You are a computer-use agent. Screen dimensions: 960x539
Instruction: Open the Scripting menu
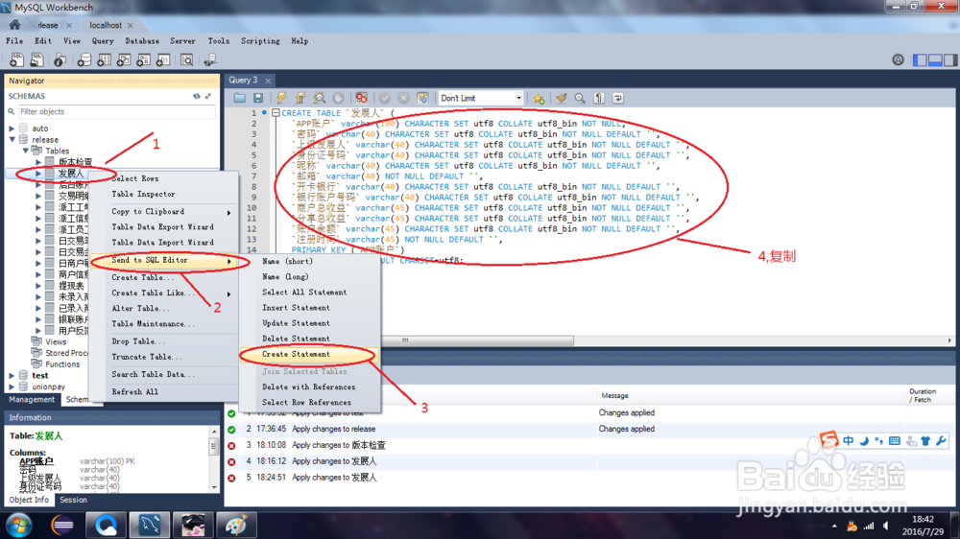pos(260,41)
